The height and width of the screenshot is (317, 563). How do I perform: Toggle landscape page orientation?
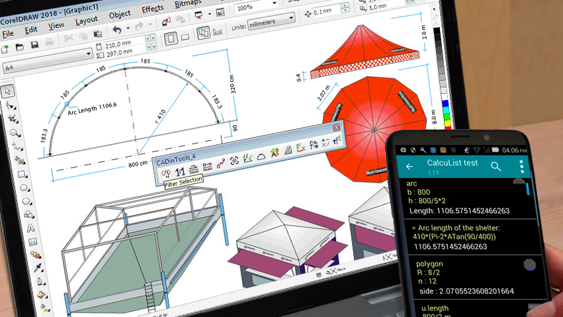click(x=185, y=37)
